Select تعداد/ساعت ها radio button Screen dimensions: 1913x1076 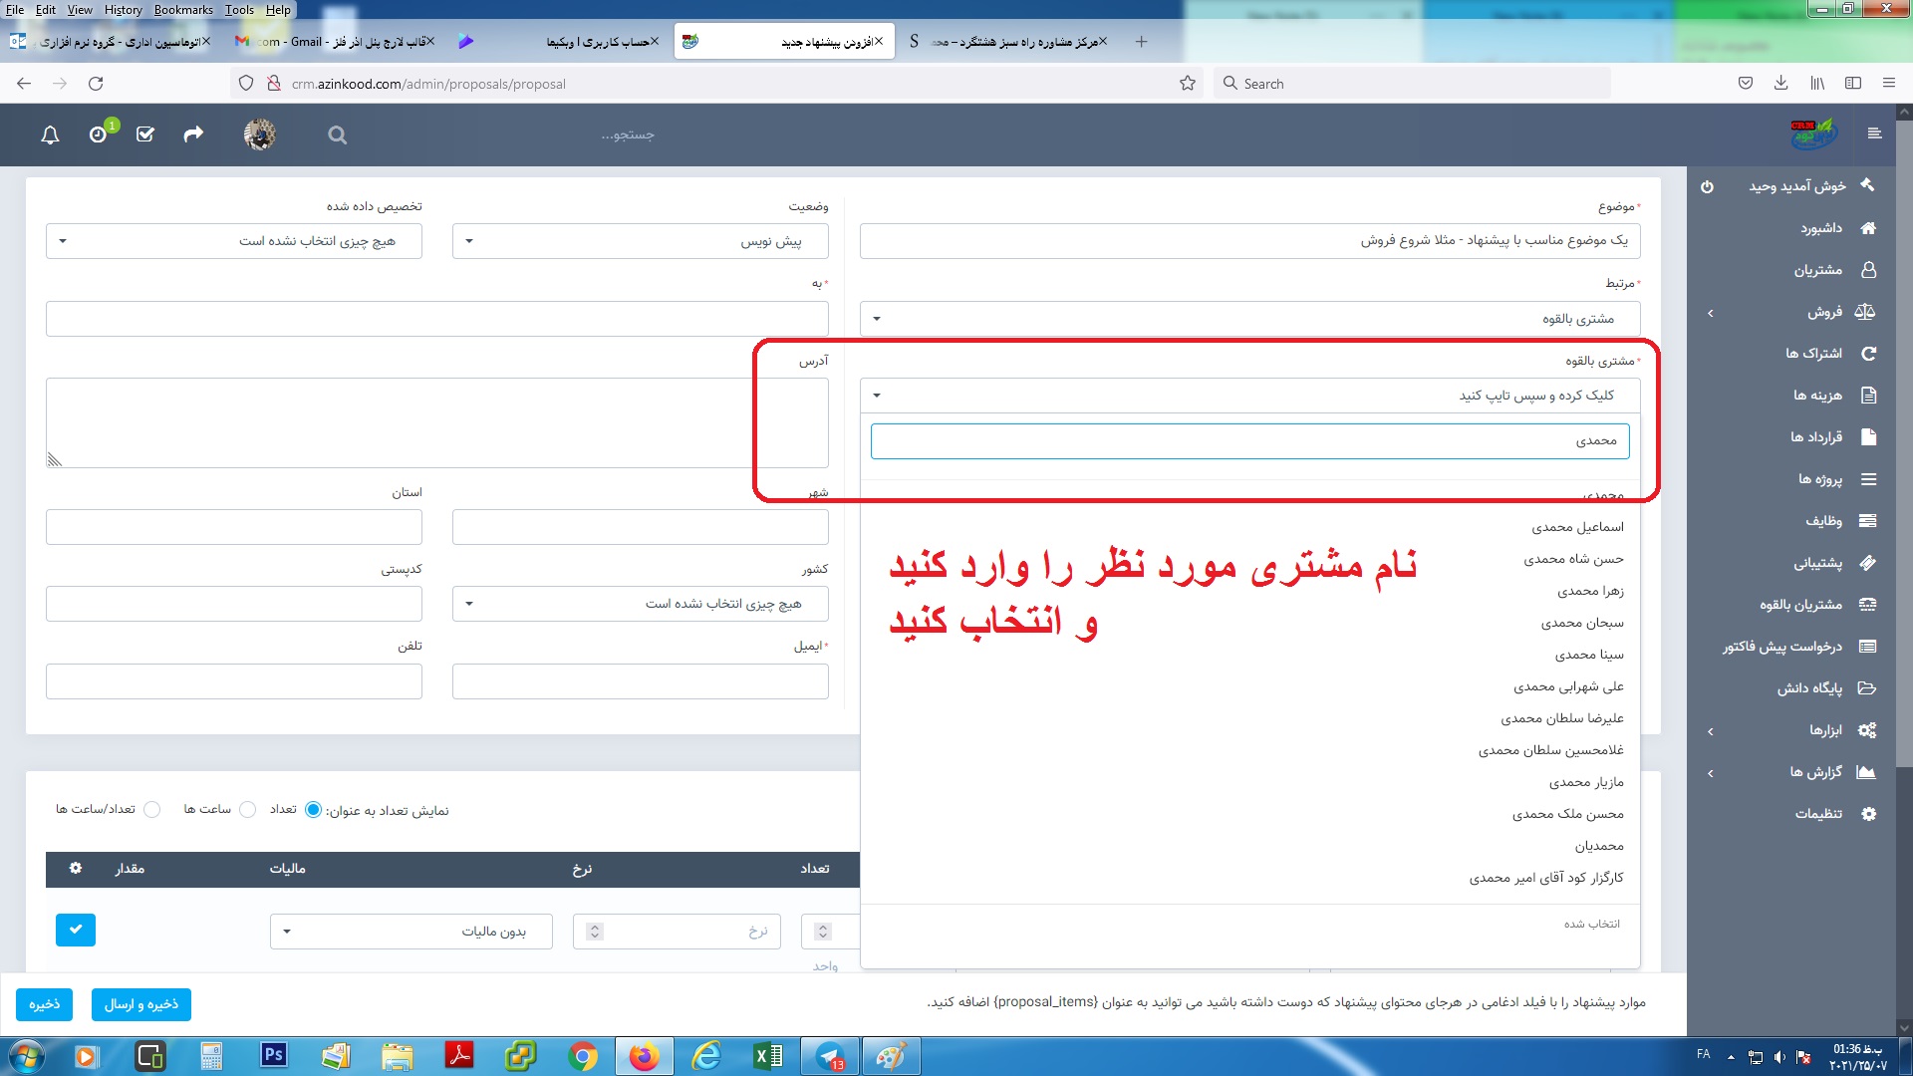point(152,810)
